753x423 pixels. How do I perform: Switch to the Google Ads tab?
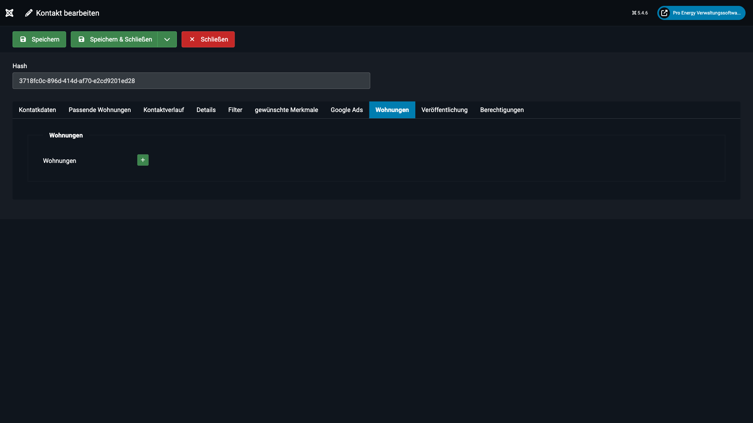(347, 110)
